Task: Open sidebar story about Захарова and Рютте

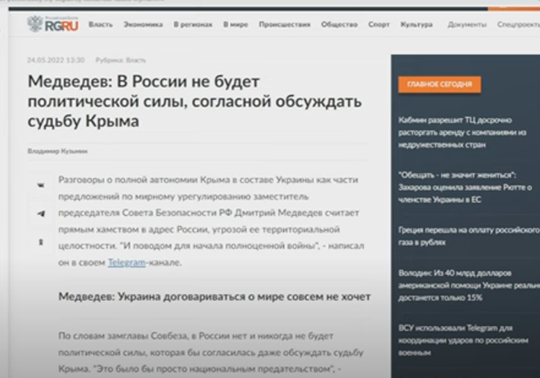Action: [x=465, y=188]
